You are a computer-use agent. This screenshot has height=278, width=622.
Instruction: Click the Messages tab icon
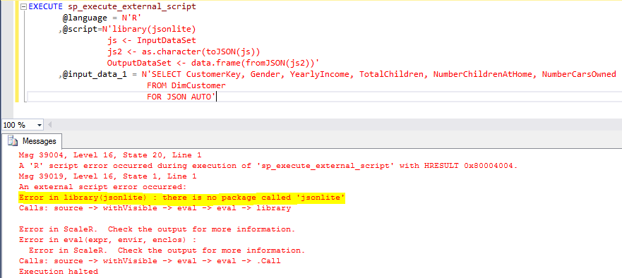[13, 141]
